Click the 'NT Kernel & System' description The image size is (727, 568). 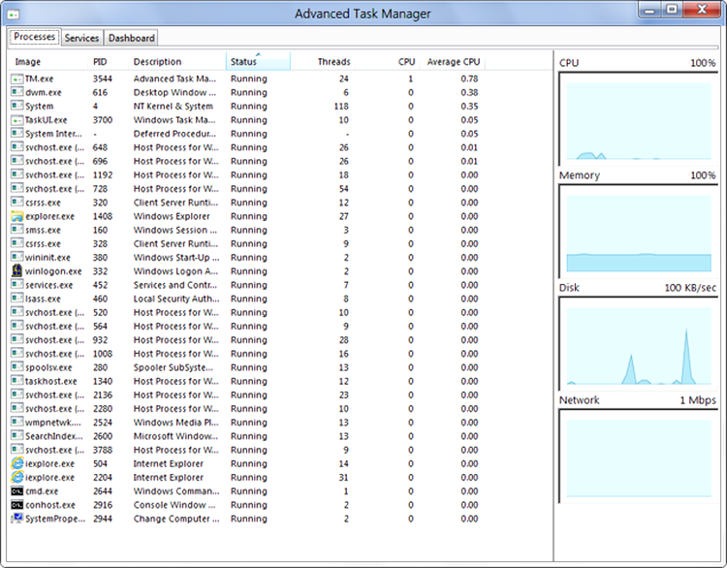click(174, 107)
